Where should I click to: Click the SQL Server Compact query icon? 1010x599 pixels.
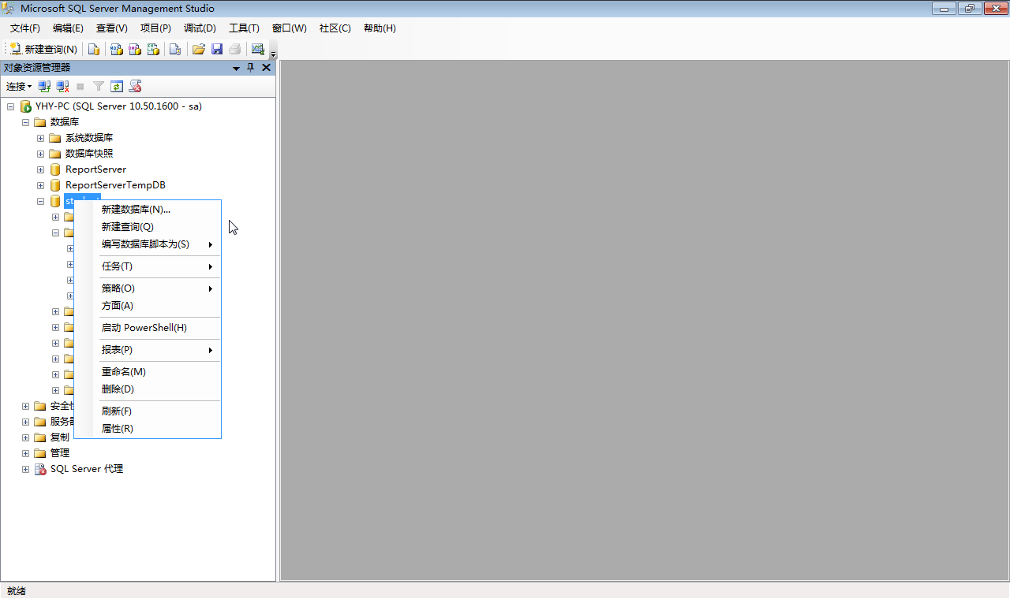[175, 49]
